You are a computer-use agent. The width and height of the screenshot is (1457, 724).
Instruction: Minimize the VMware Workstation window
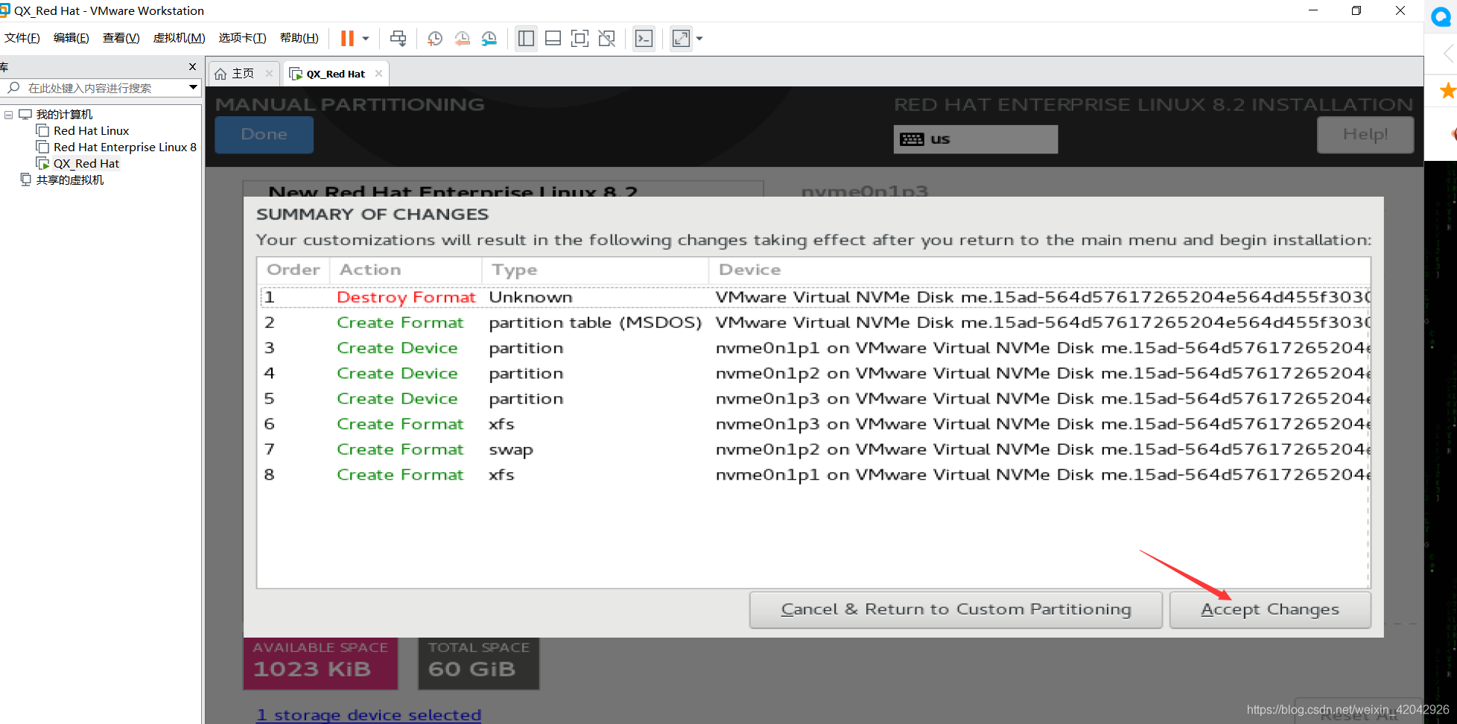[1313, 10]
